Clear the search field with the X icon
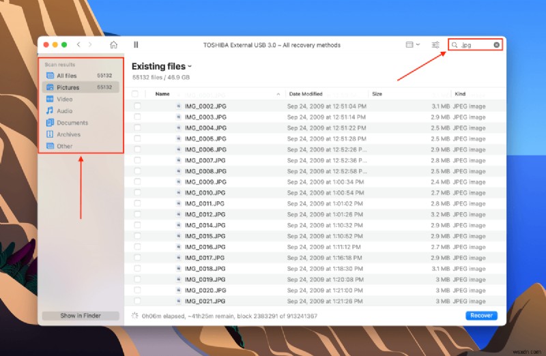This screenshot has width=546, height=356. click(x=497, y=45)
